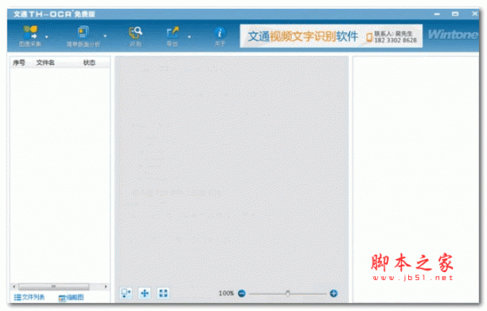Click the Wintone logo
Screen dimensions: 487x311
[453, 34]
